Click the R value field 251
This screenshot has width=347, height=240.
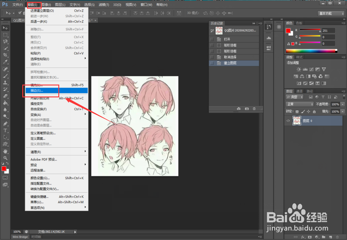328,31
